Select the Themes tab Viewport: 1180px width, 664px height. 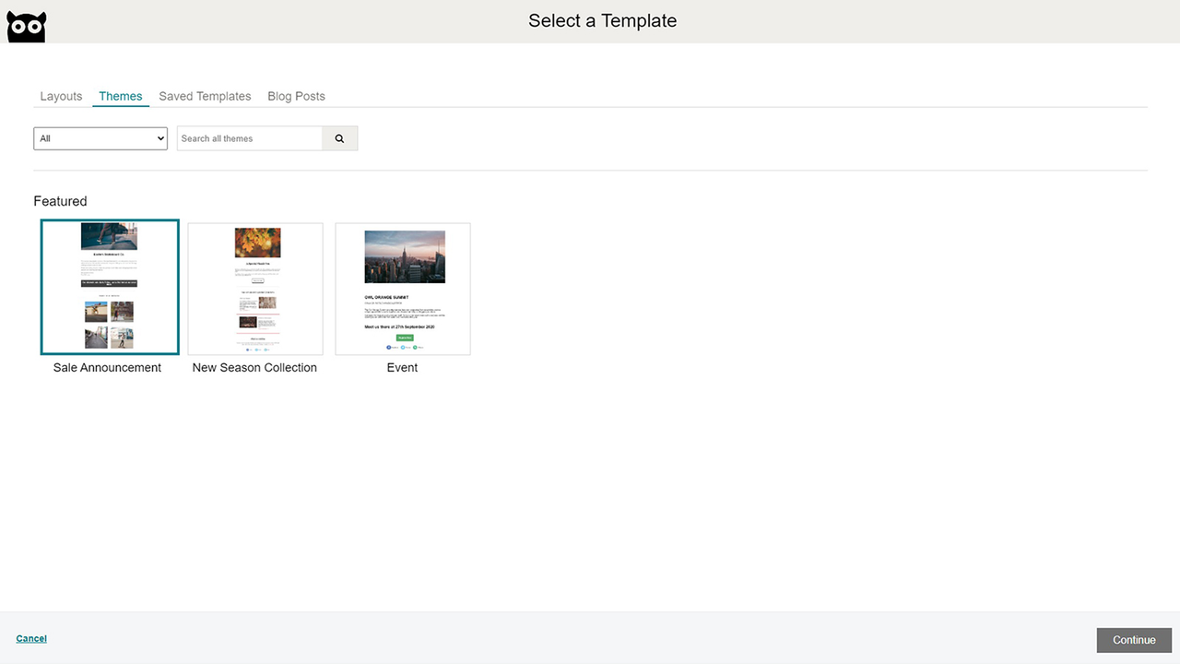(x=120, y=96)
